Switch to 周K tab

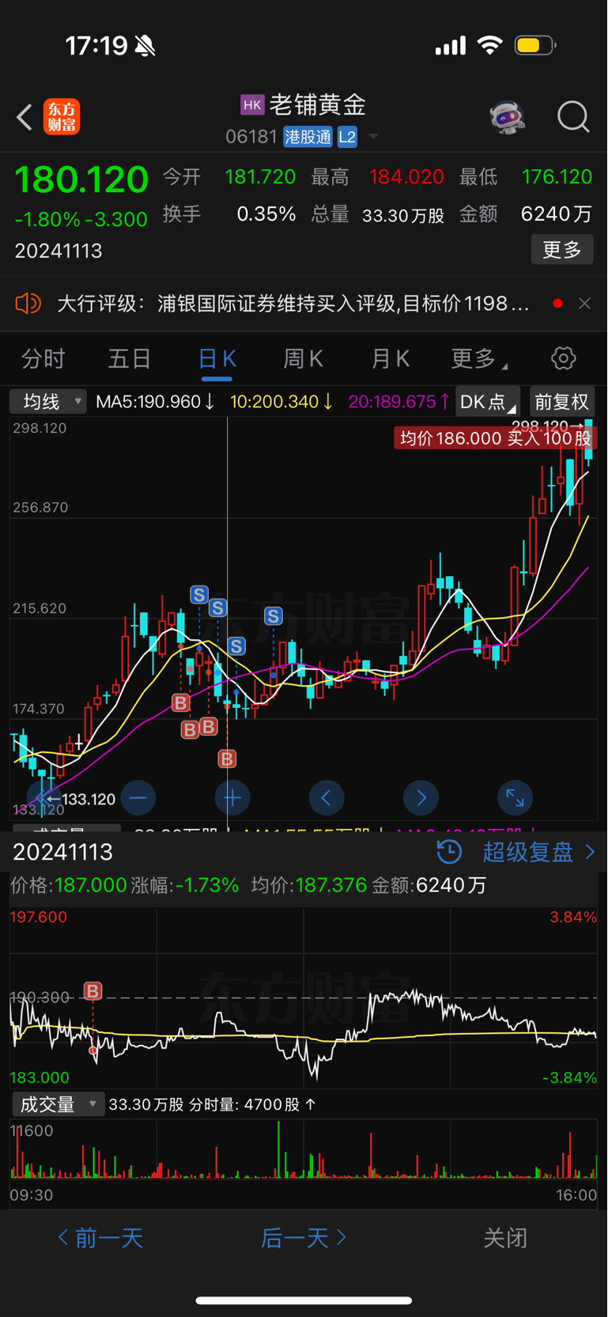pos(304,359)
